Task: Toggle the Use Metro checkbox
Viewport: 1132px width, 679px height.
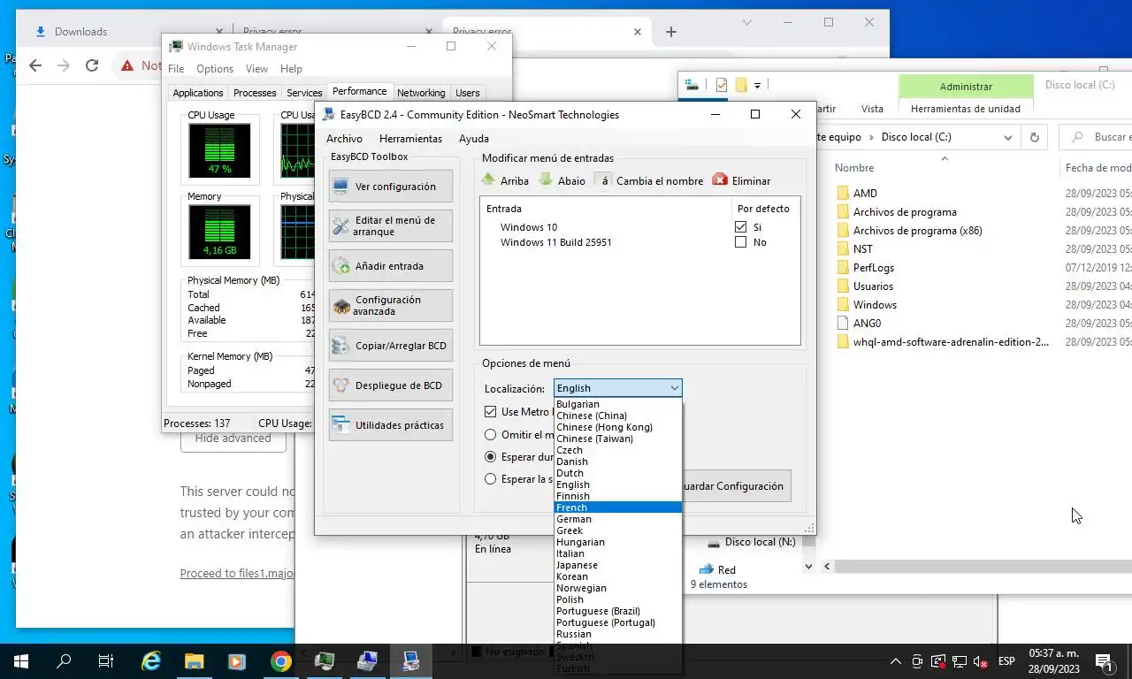Action: click(491, 412)
